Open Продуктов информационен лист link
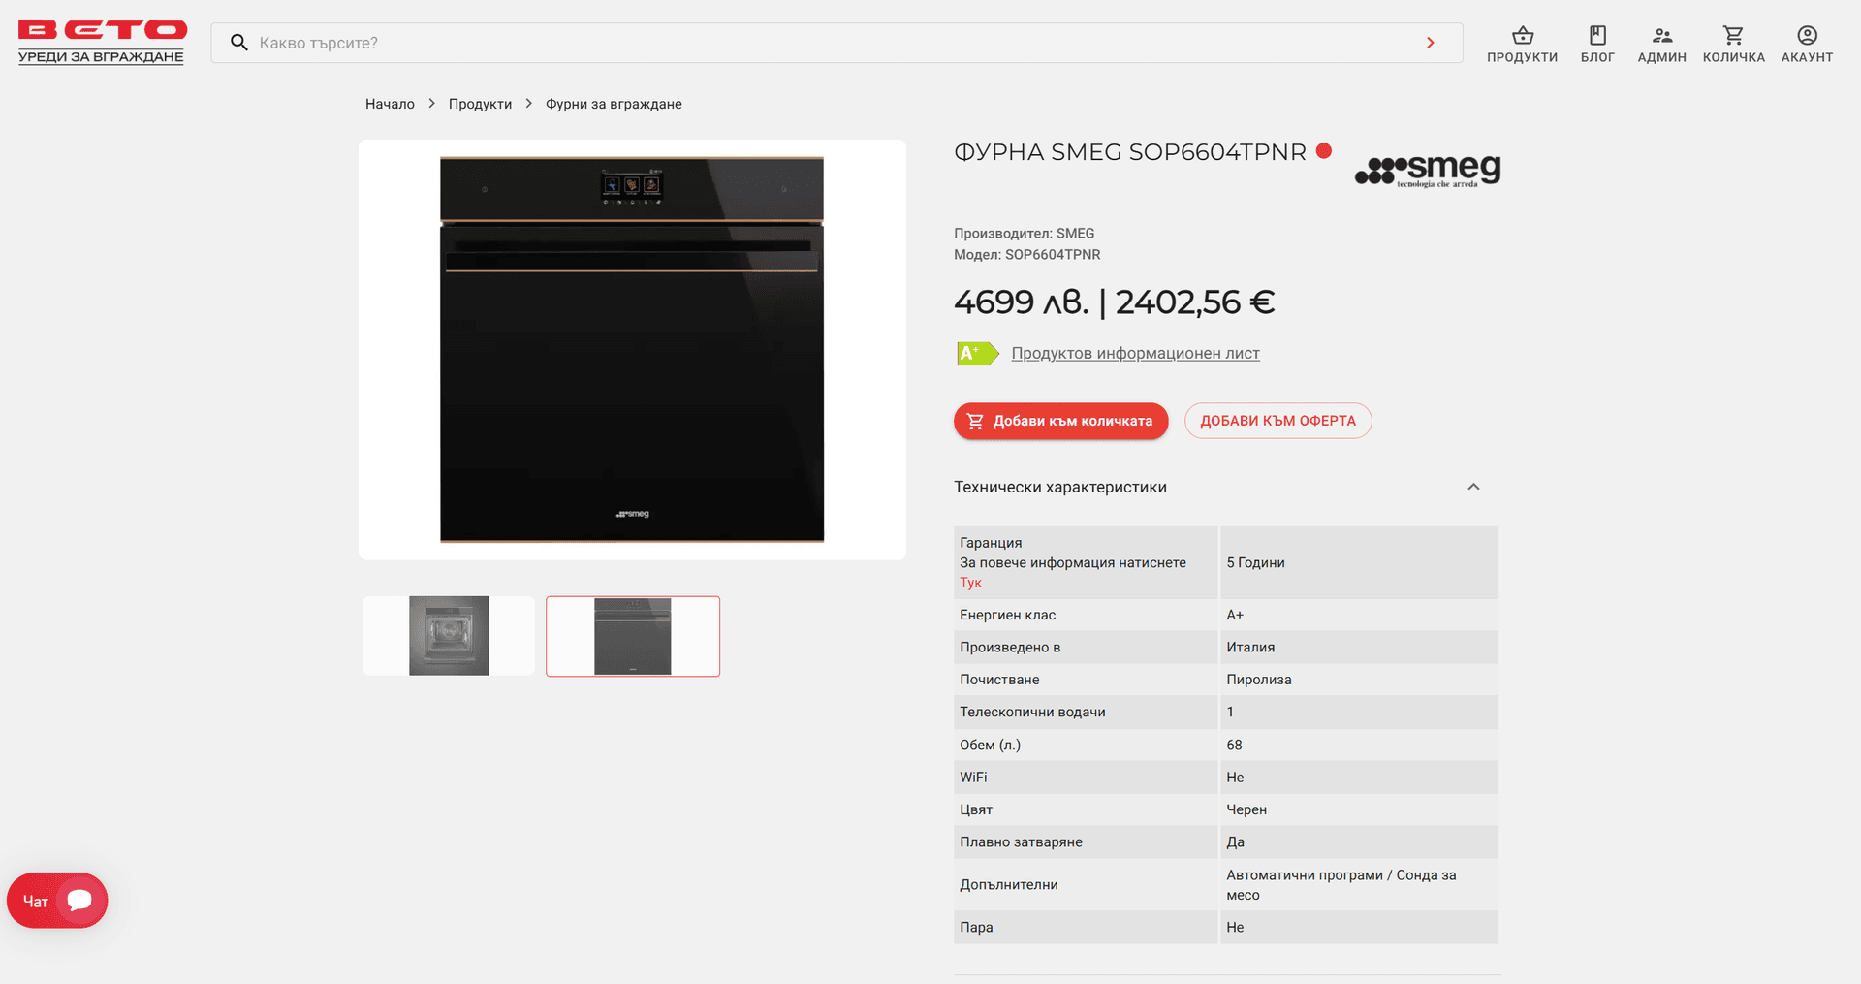1861x984 pixels. pos(1135,353)
